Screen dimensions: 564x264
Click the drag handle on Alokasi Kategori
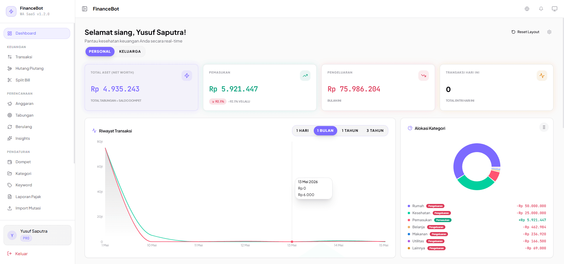pyautogui.click(x=544, y=127)
